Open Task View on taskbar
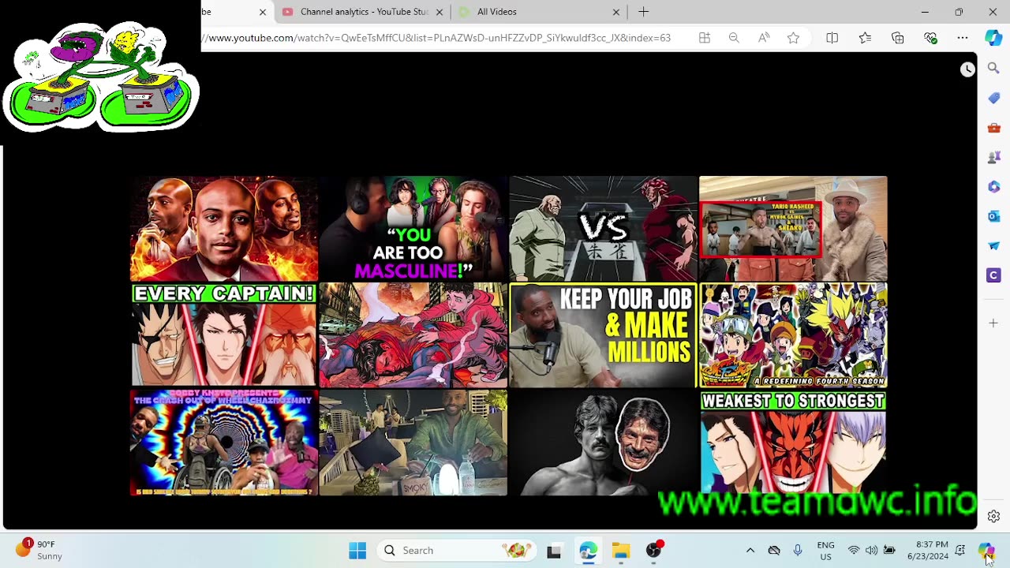Screen dimensions: 1010x568 tap(554, 551)
